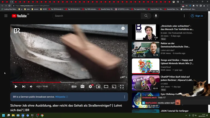Image resolution: width=210 pixels, height=118 pixels.
Task: Open File Explorer from taskbar
Action: coord(13,115)
